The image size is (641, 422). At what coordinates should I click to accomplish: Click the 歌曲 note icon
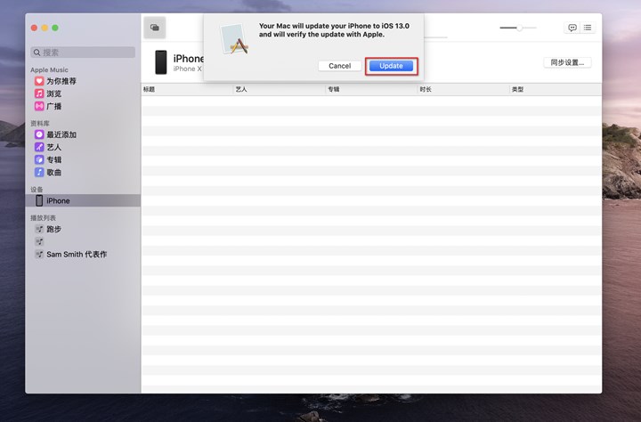[39, 173]
